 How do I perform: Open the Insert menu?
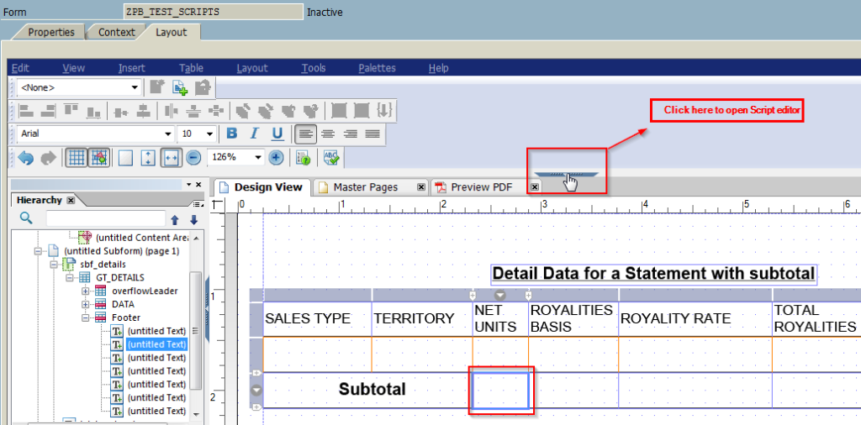[132, 68]
